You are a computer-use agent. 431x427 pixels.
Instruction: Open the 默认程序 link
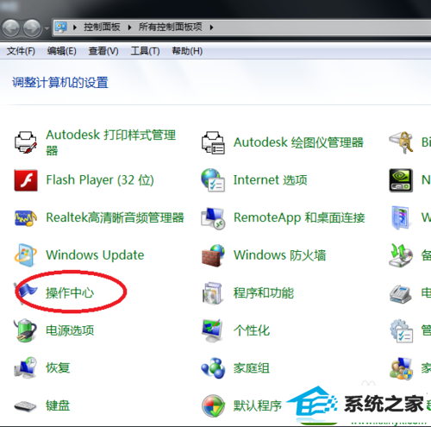tap(258, 405)
